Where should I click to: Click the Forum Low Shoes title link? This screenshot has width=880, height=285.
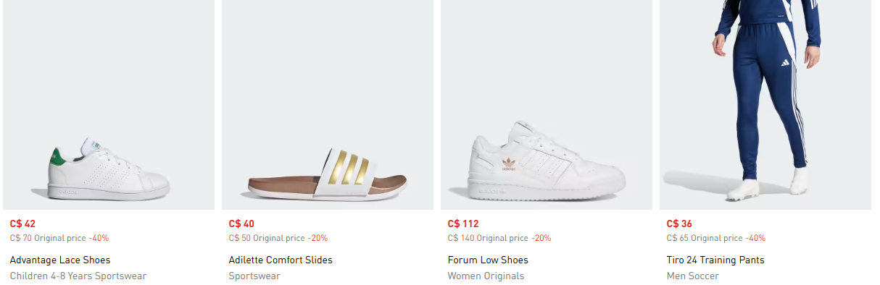488,260
